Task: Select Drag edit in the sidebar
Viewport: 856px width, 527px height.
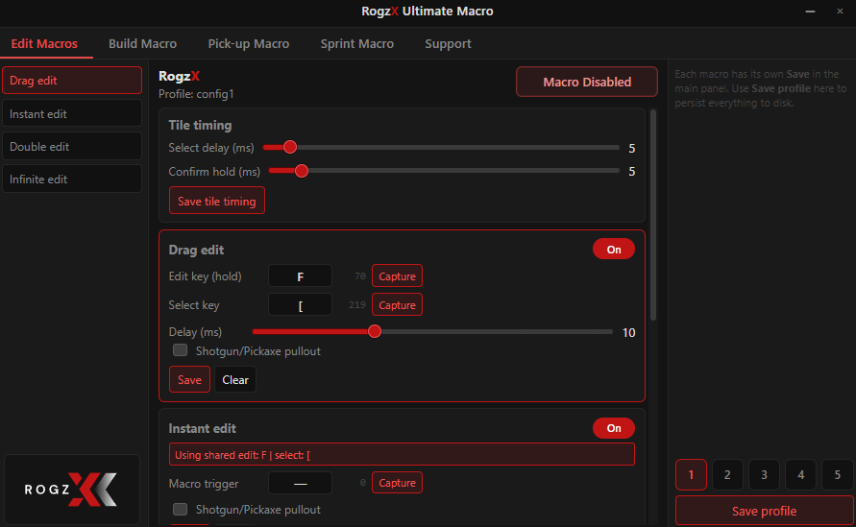Action: (72, 81)
